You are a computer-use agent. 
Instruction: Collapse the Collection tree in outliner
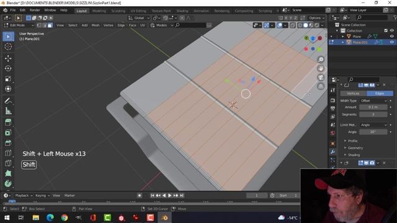click(337, 30)
